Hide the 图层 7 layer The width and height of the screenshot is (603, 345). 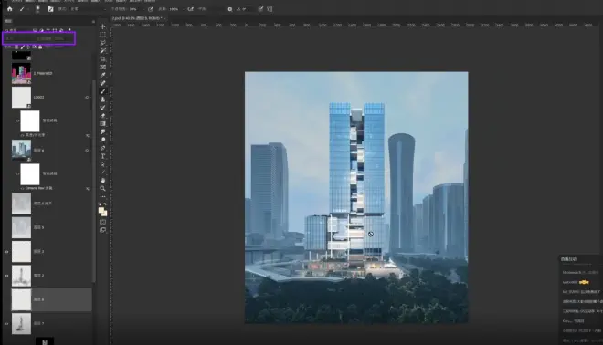point(6,323)
